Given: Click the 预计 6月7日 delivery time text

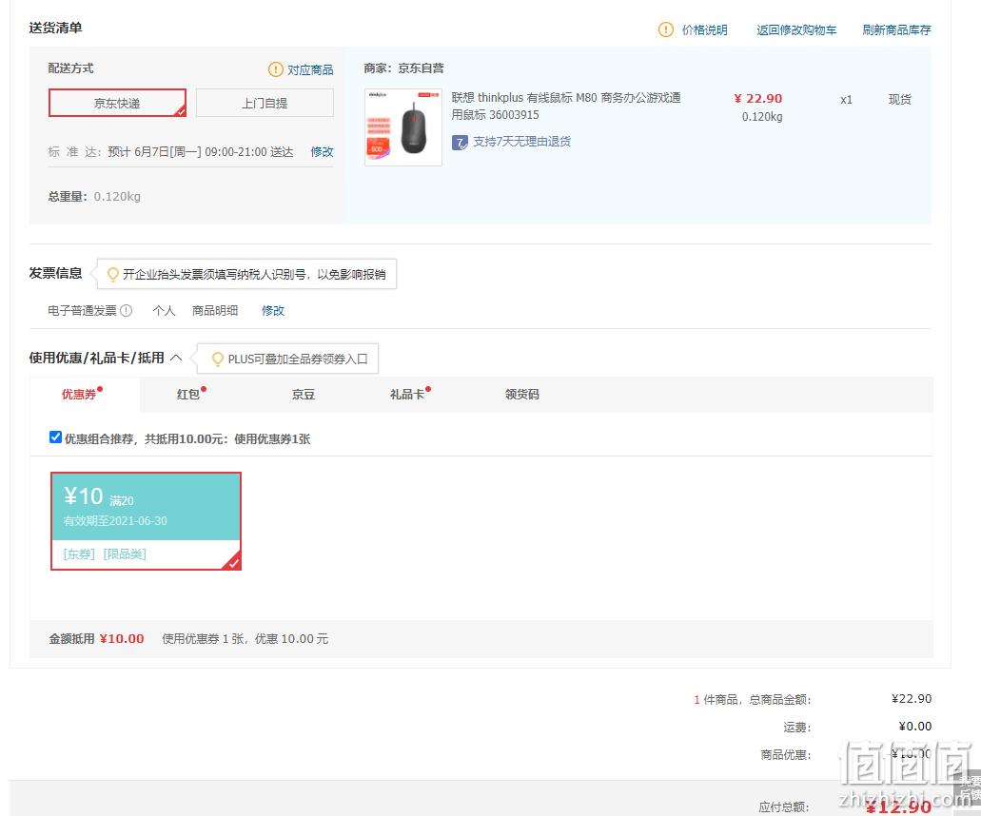Looking at the screenshot, I should tap(201, 152).
